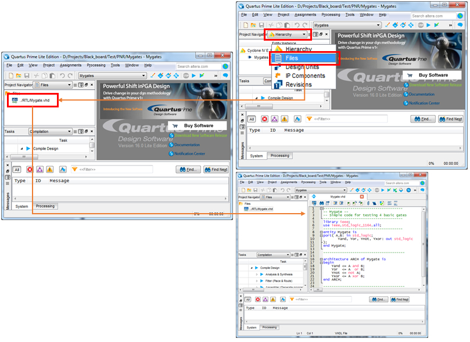Click Files folder icon in bottom-right Project Navigator
The height and width of the screenshot is (342, 470).
[241, 204]
